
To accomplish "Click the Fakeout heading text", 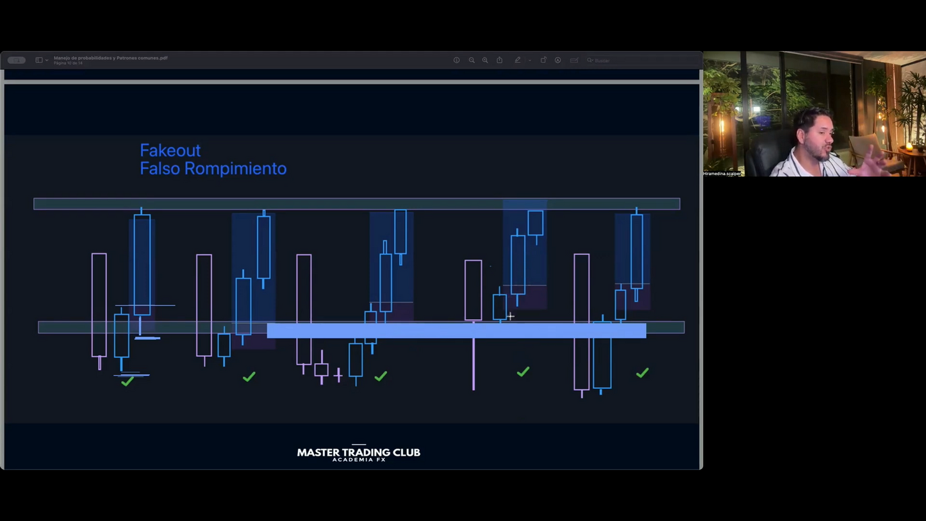I will coord(170,151).
